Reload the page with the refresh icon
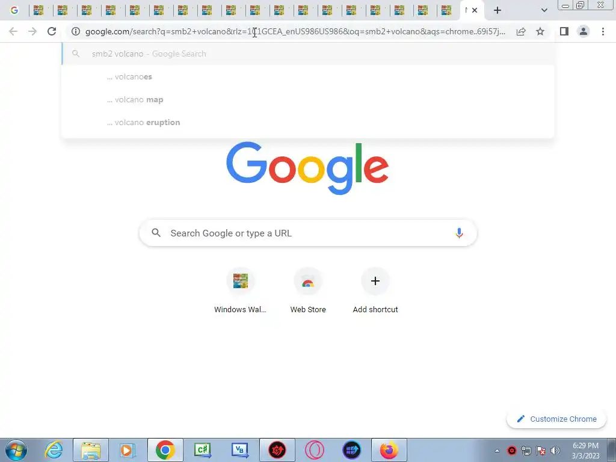The width and height of the screenshot is (616, 462). (52, 31)
